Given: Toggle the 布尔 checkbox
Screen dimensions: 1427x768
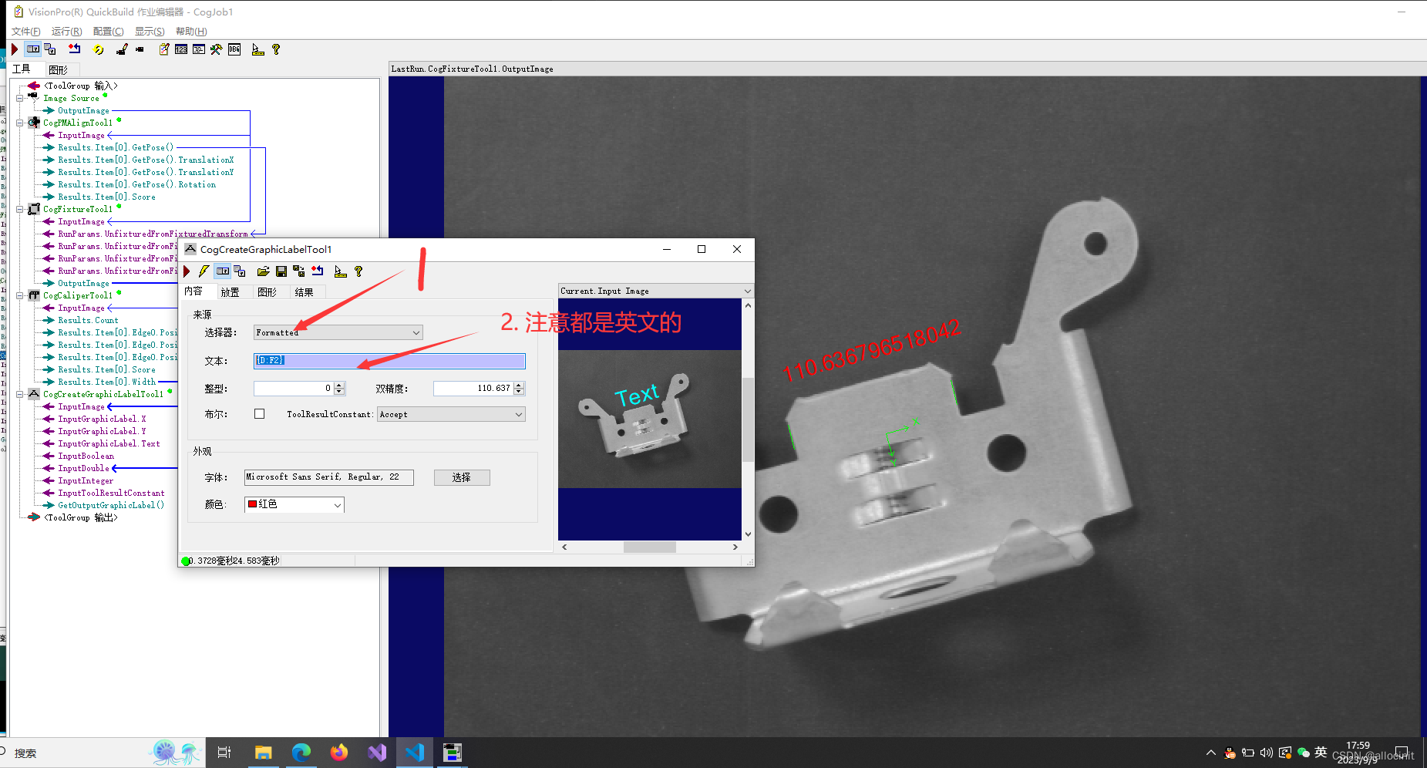Looking at the screenshot, I should pos(260,414).
